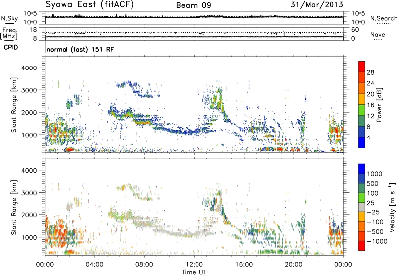The image size is (397, 275).
Task: Click the '500' tick on Velocity colorbar
Action: pos(373,184)
